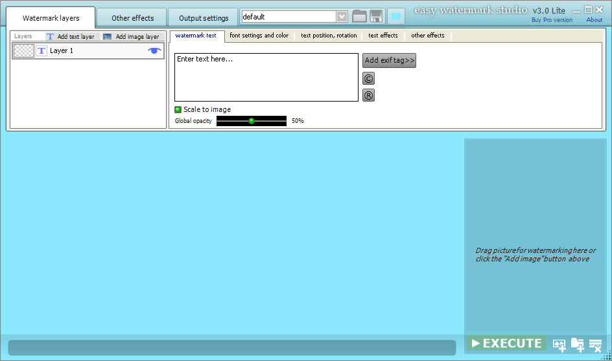Click the picture drop area on right

point(535,235)
